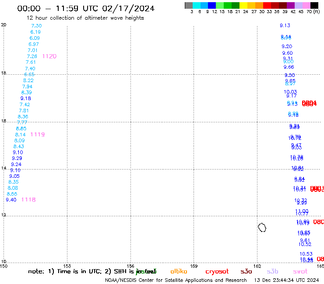Click the wave height value 7.26
This screenshot has width=324, height=284.
pos(32,56)
